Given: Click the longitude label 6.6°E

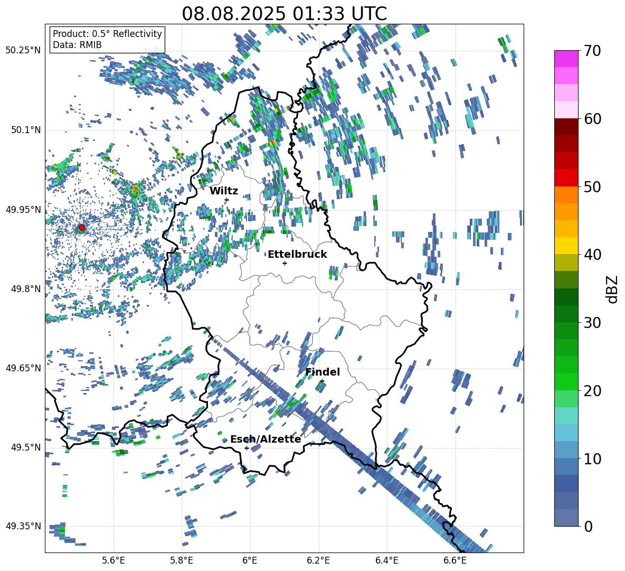Looking at the screenshot, I should click(x=455, y=560).
